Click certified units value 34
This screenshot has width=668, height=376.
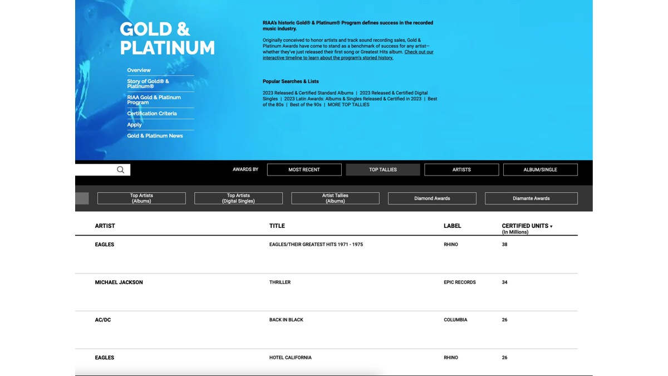point(505,282)
